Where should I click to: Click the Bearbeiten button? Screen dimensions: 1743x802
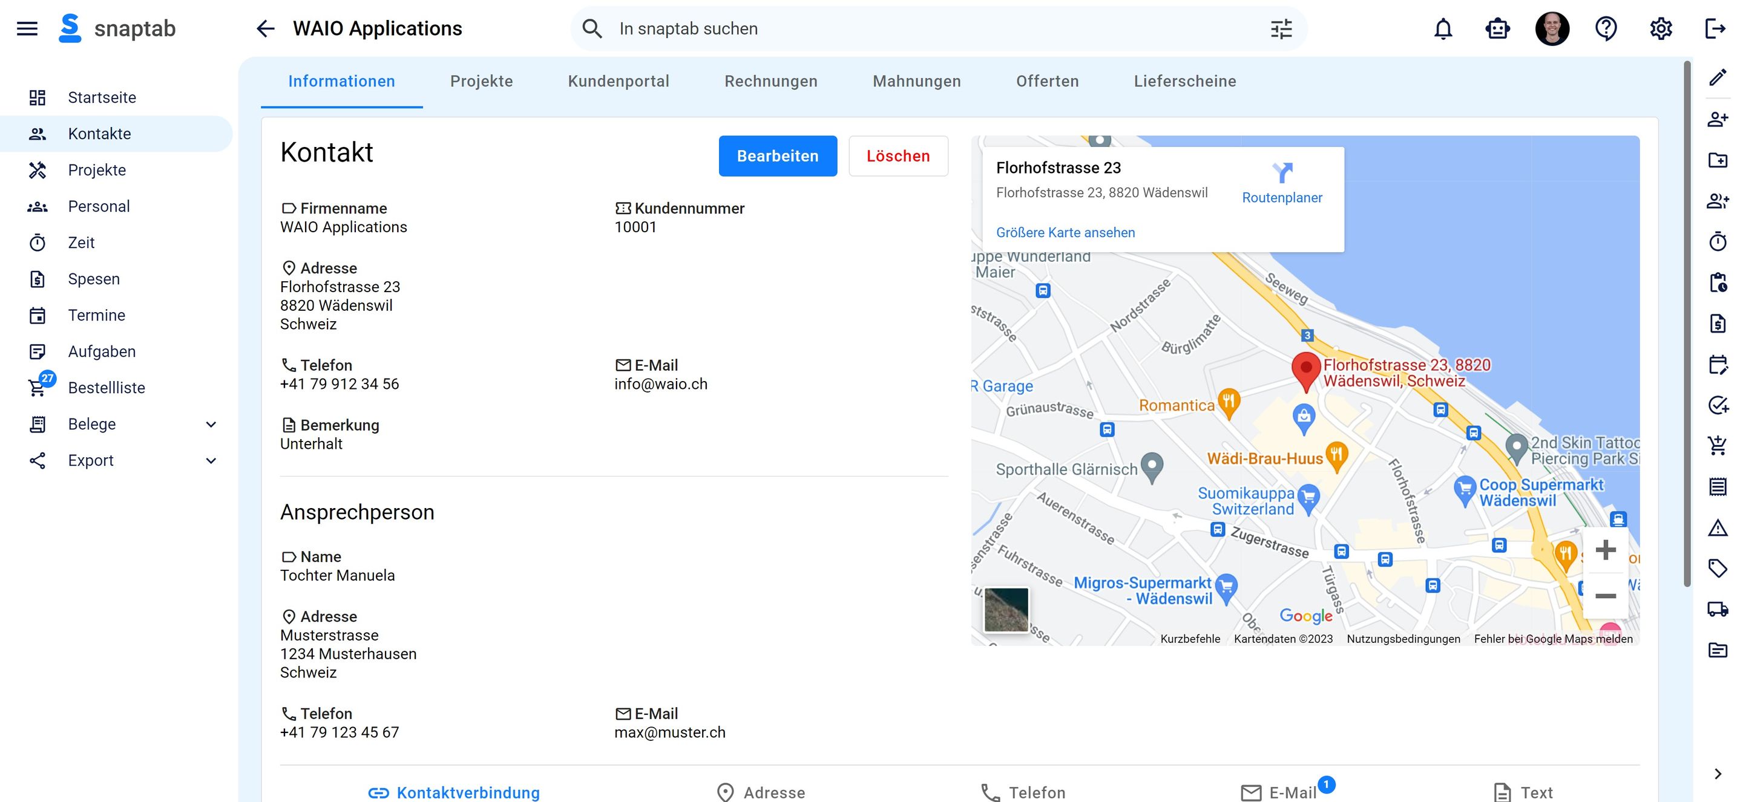coord(778,156)
